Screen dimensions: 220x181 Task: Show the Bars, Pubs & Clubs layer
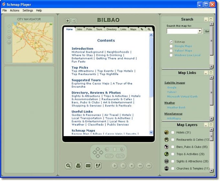click(x=173, y=147)
